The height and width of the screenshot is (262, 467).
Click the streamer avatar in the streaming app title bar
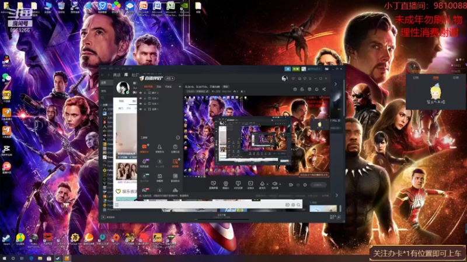tap(285, 79)
